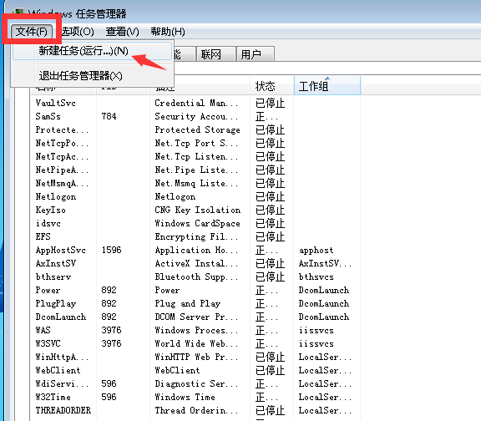Viewport: 481px width, 421px height.
Task: Select the VaultSvc service row
Action: 195,103
